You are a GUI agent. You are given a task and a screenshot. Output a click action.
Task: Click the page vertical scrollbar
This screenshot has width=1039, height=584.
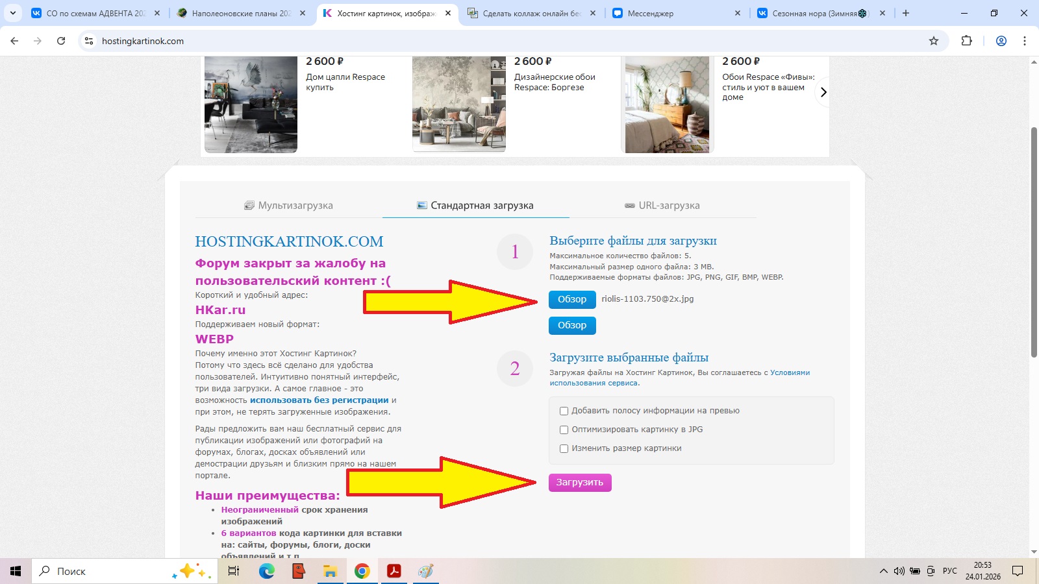(1034, 243)
